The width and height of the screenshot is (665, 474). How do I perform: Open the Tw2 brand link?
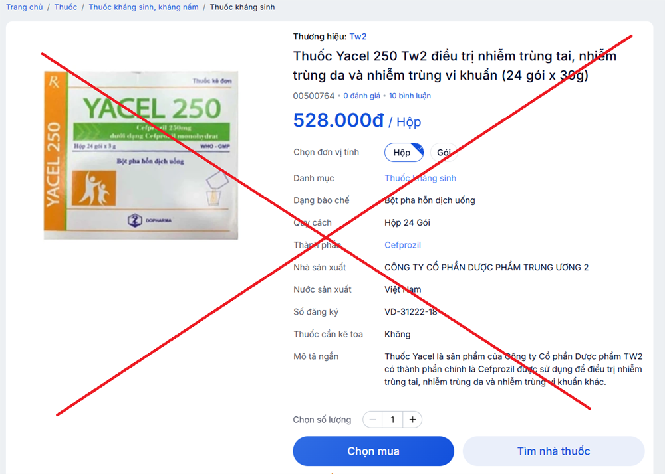[x=358, y=37]
